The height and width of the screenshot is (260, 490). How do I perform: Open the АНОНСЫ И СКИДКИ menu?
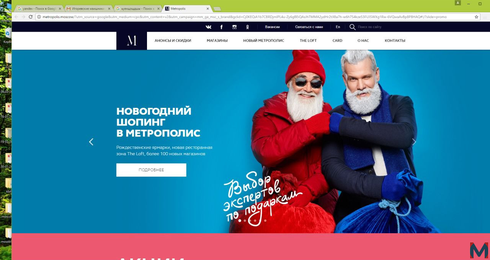(173, 41)
